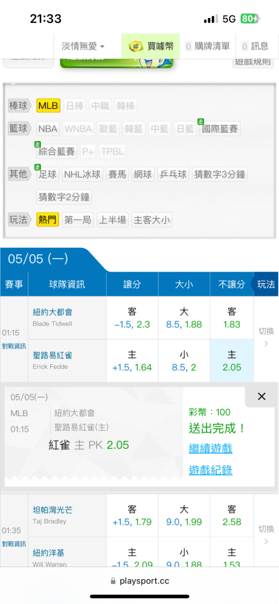
Task: Open the 遊戲紀錄 link
Action: (x=210, y=470)
